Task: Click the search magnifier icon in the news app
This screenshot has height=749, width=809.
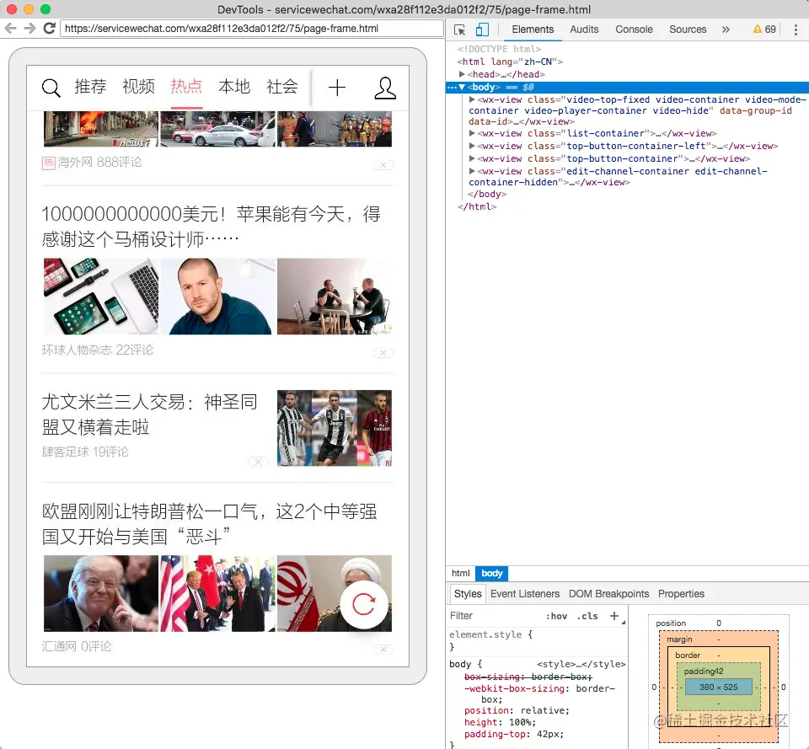Action: pos(51,88)
